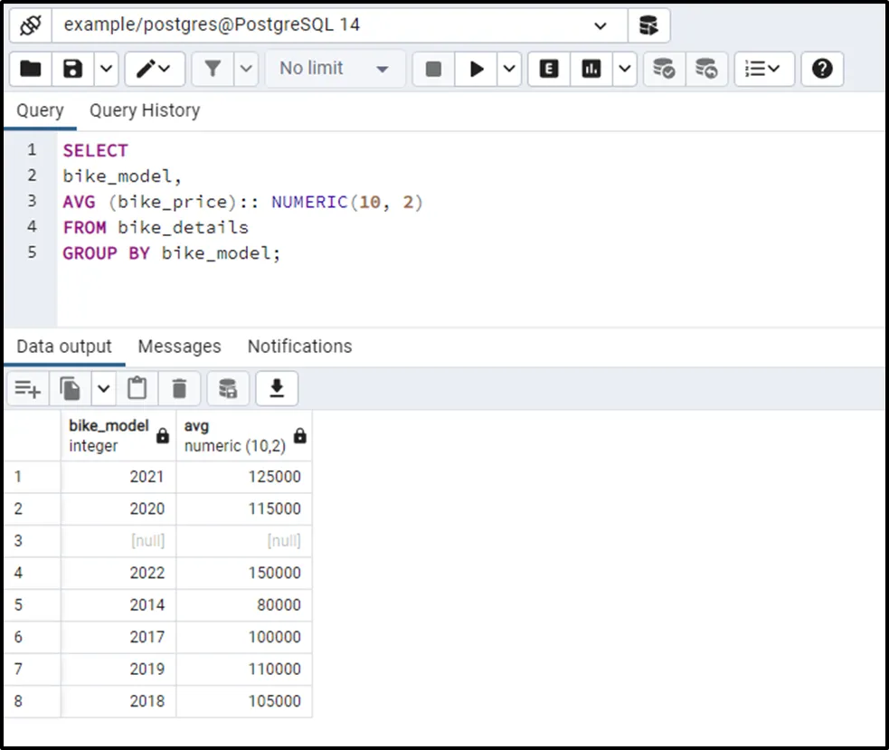Open help with the question mark icon
The width and height of the screenshot is (889, 750).
pyautogui.click(x=821, y=69)
